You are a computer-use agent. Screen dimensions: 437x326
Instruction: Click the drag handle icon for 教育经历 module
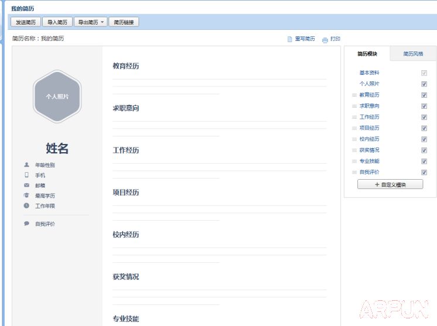(x=354, y=95)
